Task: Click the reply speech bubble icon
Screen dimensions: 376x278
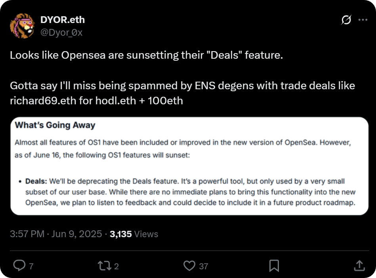Action: (x=19, y=266)
